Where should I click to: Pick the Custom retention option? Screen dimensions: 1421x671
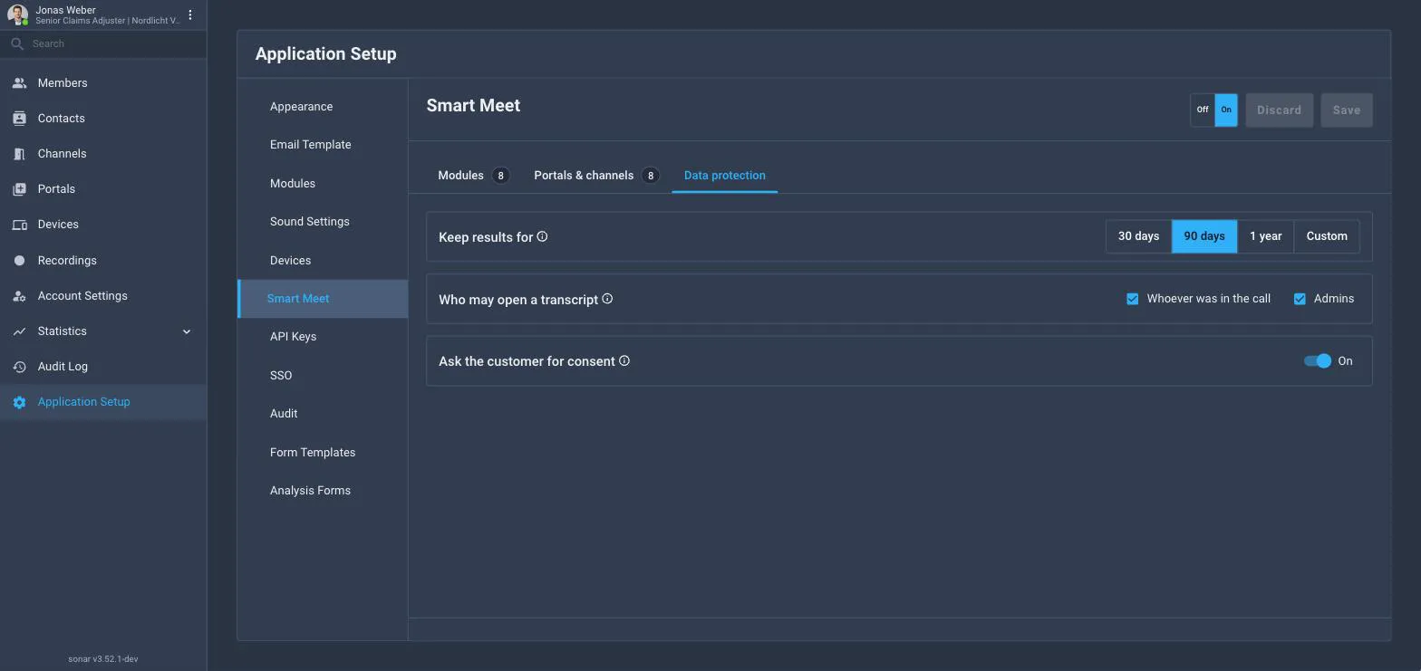(1327, 236)
